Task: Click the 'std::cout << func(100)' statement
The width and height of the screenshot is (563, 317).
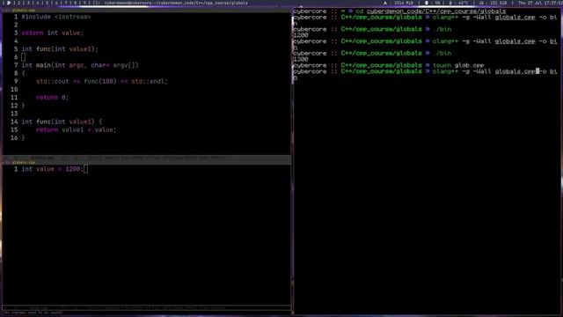Action: [x=102, y=82]
